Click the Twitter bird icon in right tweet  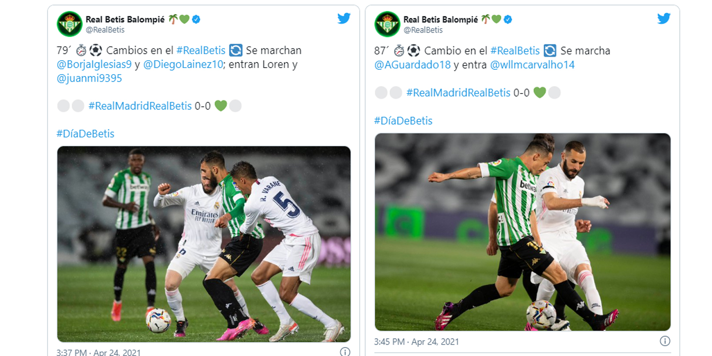tap(664, 18)
